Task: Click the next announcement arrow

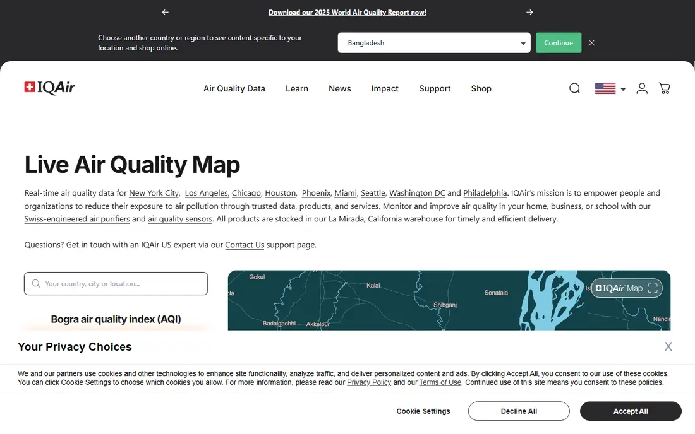Action: [529, 13]
